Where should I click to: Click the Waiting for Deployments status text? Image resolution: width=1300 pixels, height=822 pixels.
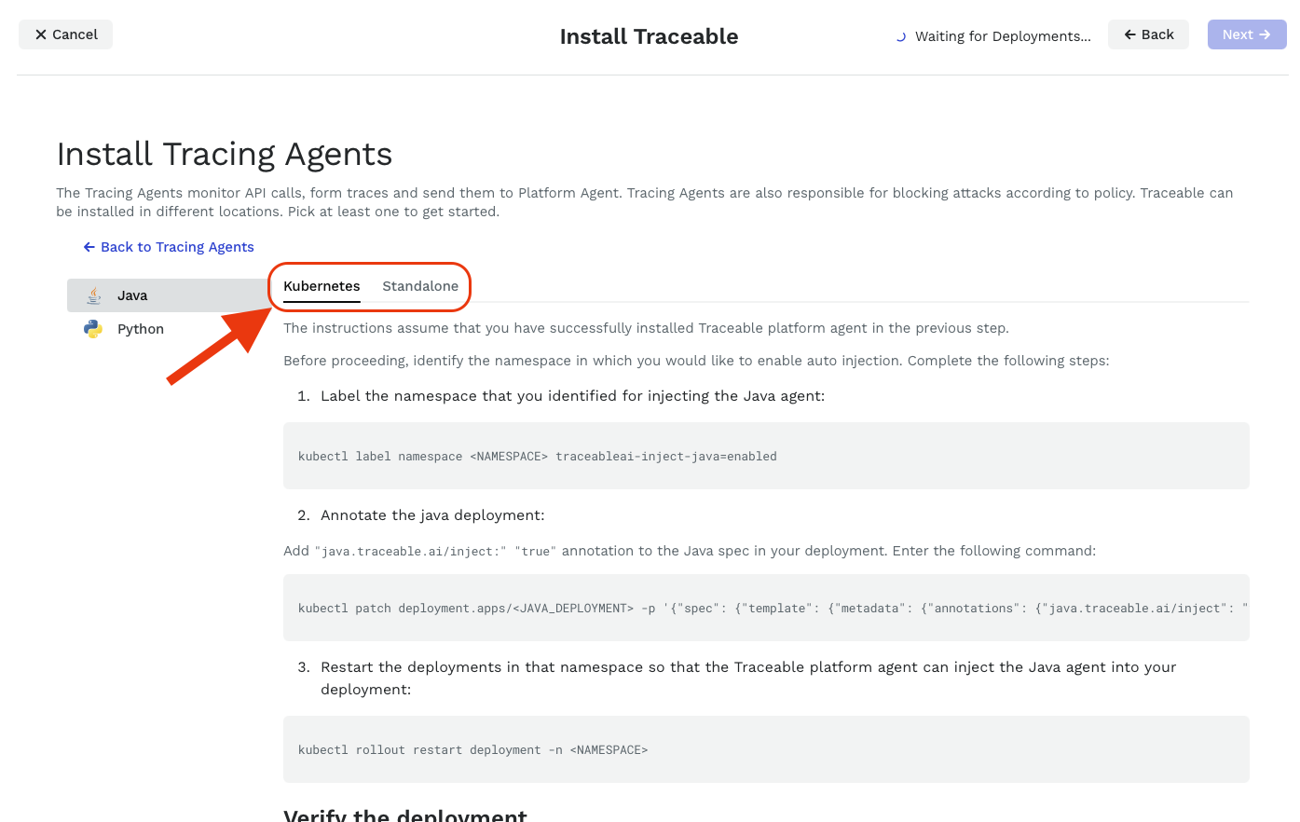[1003, 36]
